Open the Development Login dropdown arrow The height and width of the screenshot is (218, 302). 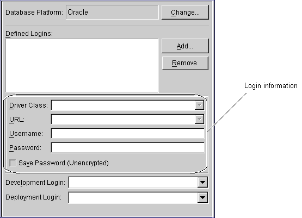[202, 183]
